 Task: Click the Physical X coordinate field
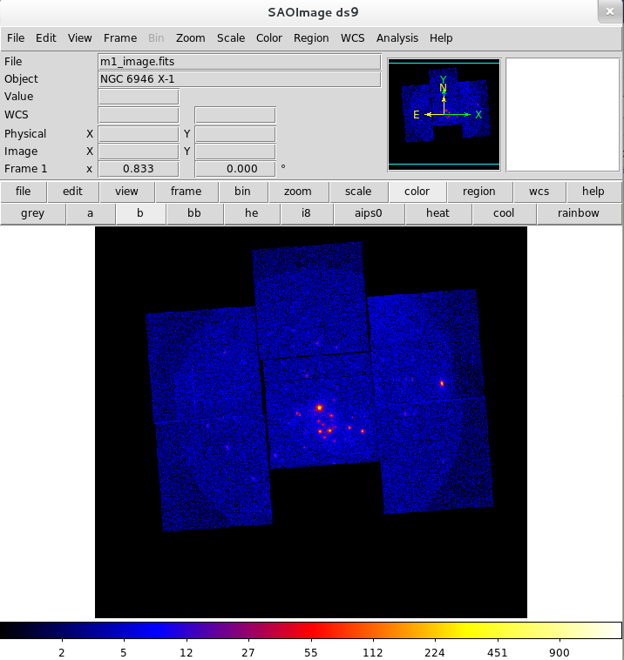139,134
